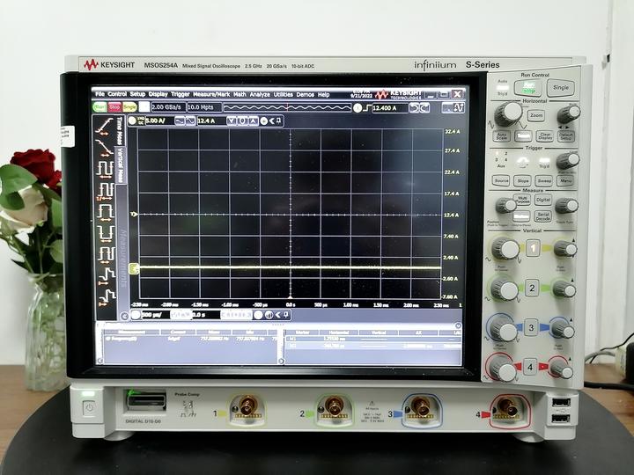Click the Keysight logo in the menu bar

(395, 94)
